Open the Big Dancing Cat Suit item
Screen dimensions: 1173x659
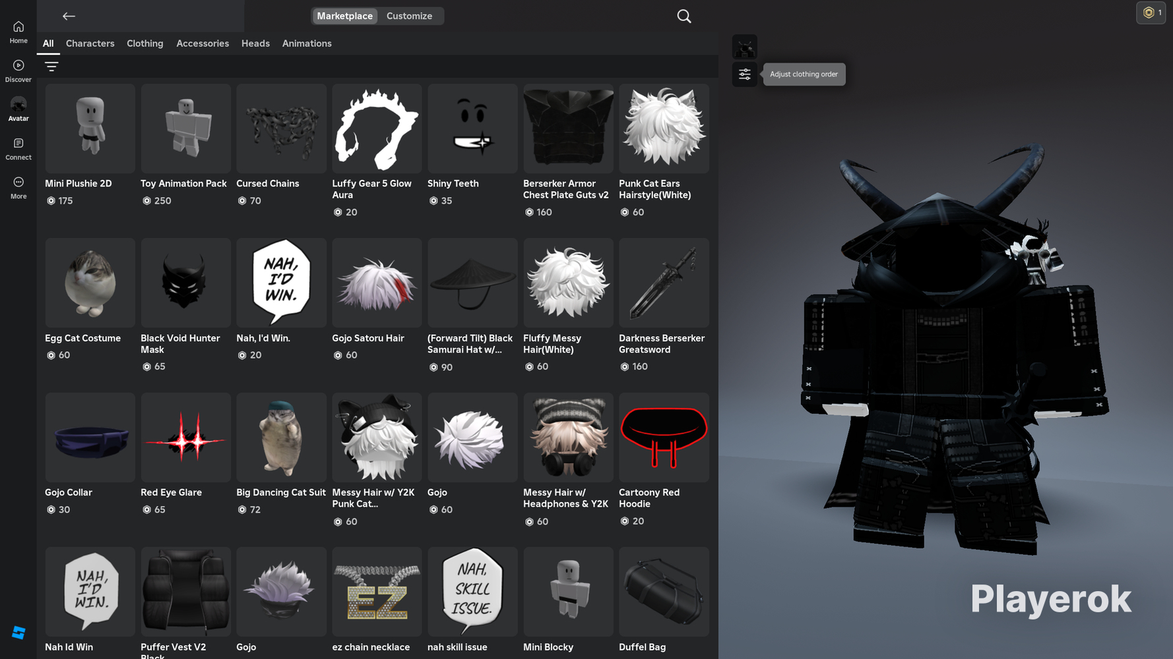282,438
